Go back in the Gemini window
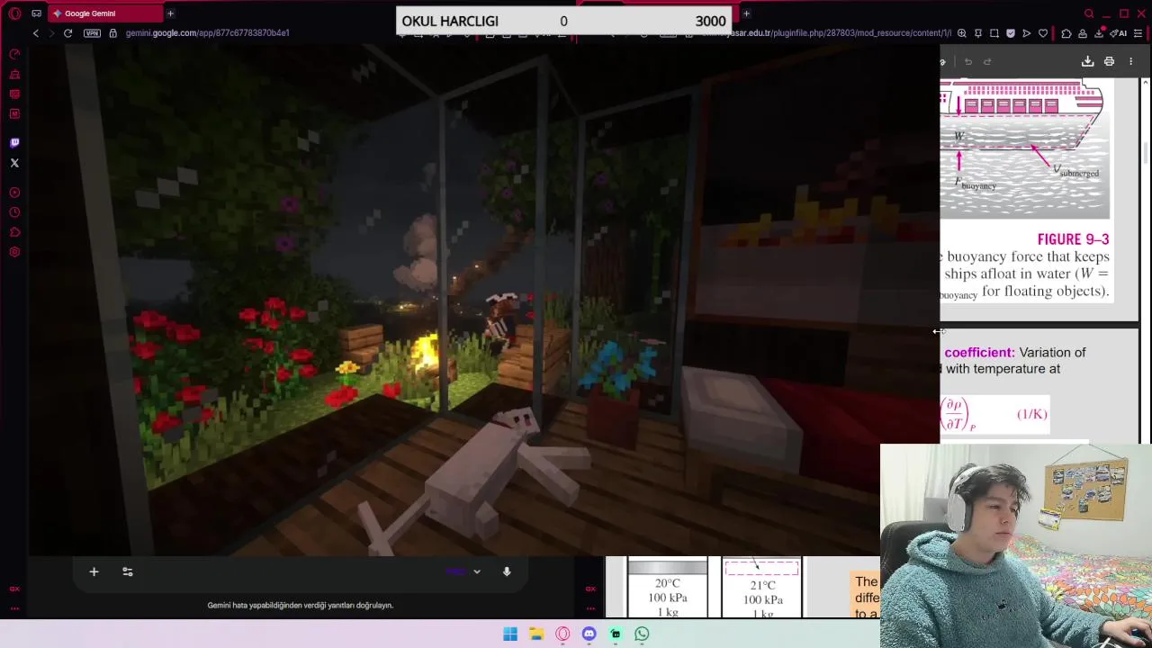 point(35,33)
